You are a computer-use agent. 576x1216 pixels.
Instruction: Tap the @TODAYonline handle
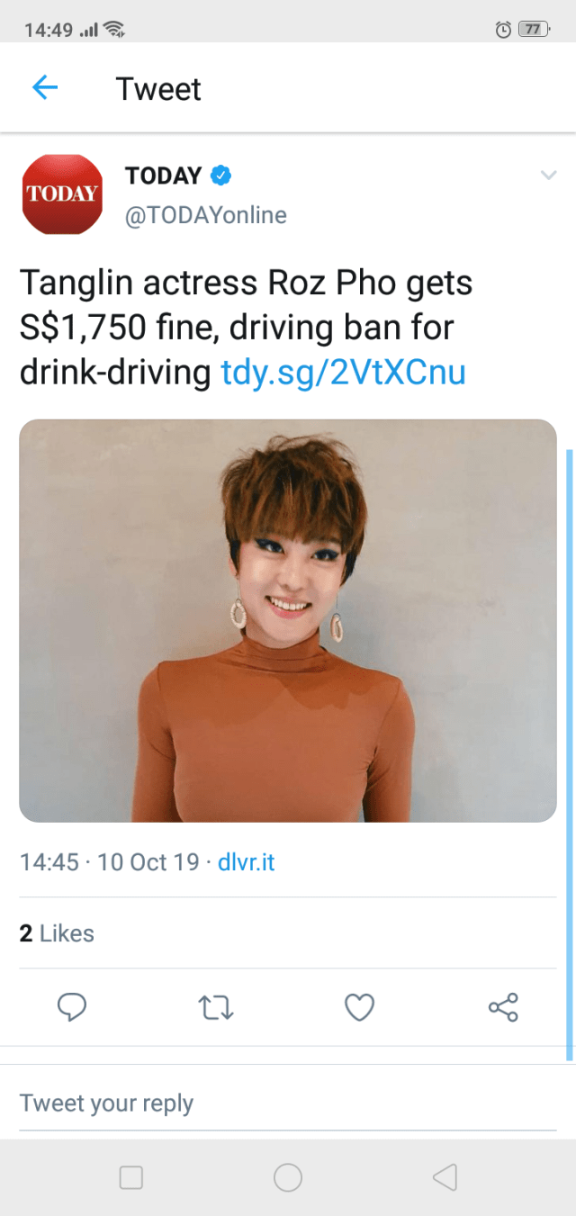point(205,215)
